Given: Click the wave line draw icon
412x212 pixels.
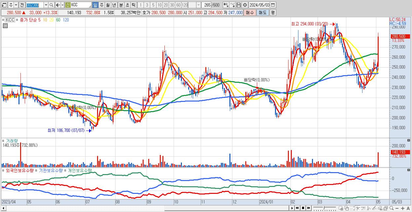Looking at the screenshot, I should (x=363, y=208).
